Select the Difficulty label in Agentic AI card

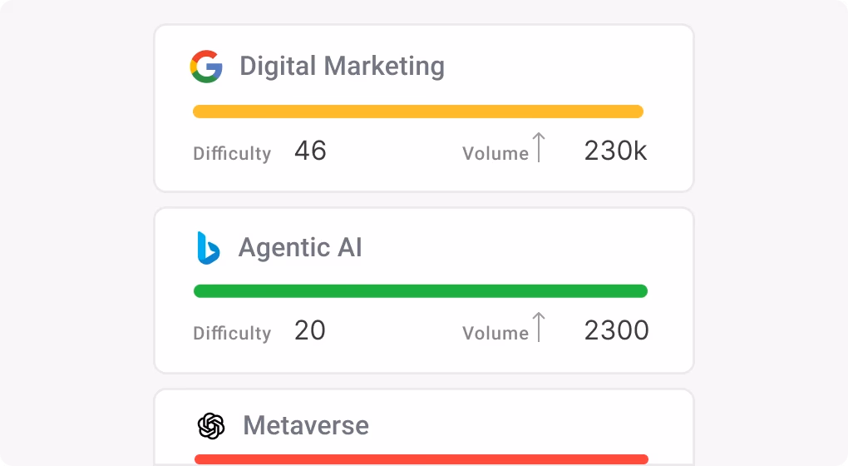click(232, 334)
